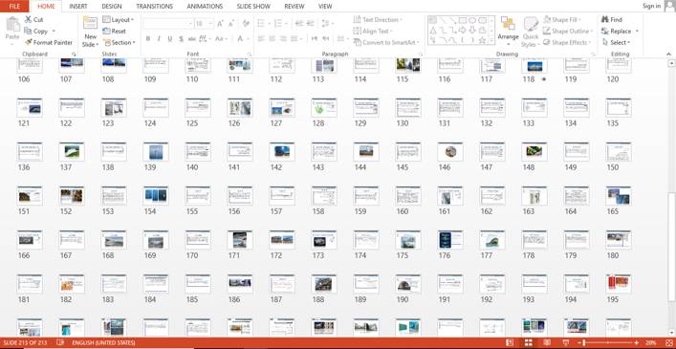
Task: Click the zoom in plus icon
Action: [637, 343]
